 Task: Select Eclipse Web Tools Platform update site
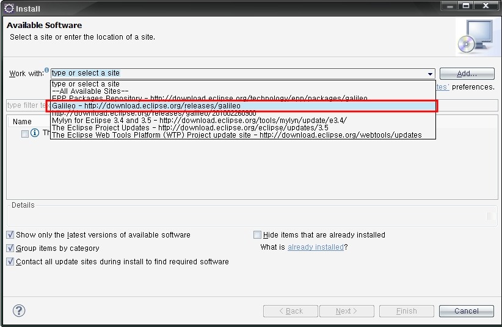pyautogui.click(x=236, y=135)
